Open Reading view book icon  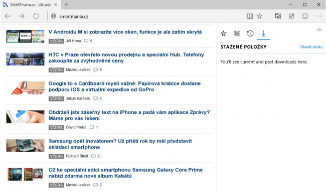249,16
